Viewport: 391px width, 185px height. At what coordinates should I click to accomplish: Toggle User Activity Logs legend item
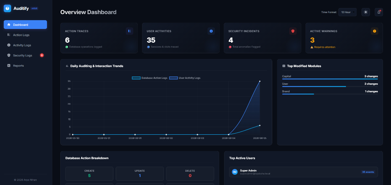[x=185, y=78]
